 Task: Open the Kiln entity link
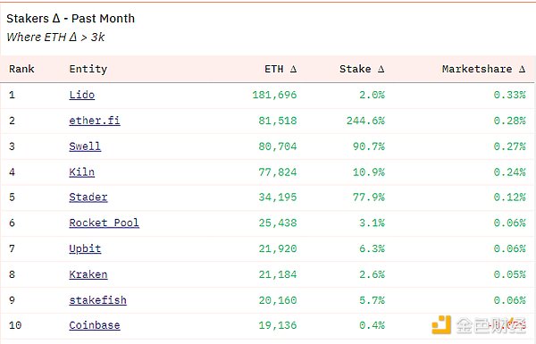pyautogui.click(x=81, y=172)
